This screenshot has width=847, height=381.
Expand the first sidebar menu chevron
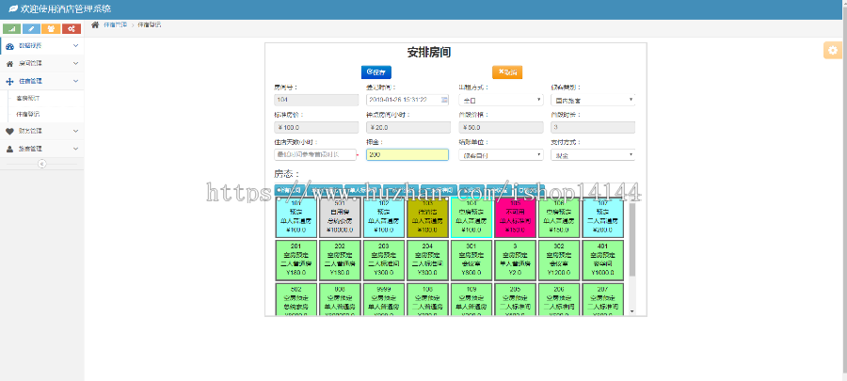tap(75, 46)
